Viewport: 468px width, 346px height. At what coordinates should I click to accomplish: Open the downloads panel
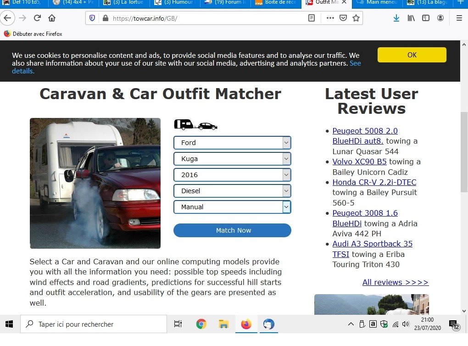(x=396, y=18)
